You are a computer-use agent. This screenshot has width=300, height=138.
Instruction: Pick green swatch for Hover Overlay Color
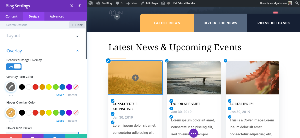click(56, 112)
